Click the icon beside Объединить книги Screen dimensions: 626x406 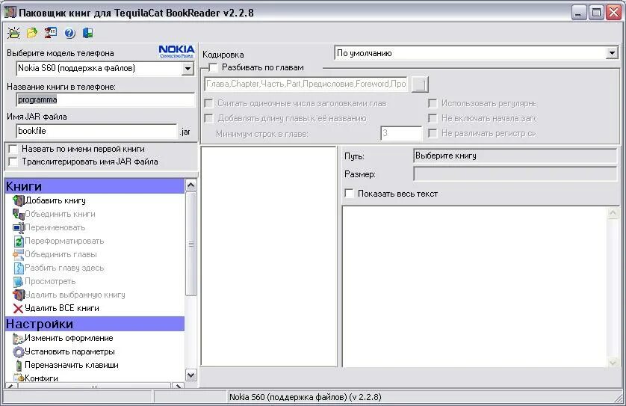19,214
